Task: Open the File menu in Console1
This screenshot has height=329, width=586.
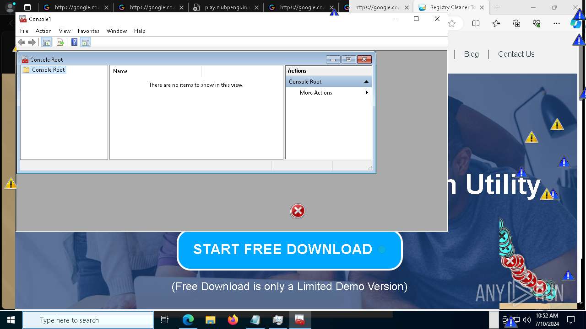Action: 24,31
